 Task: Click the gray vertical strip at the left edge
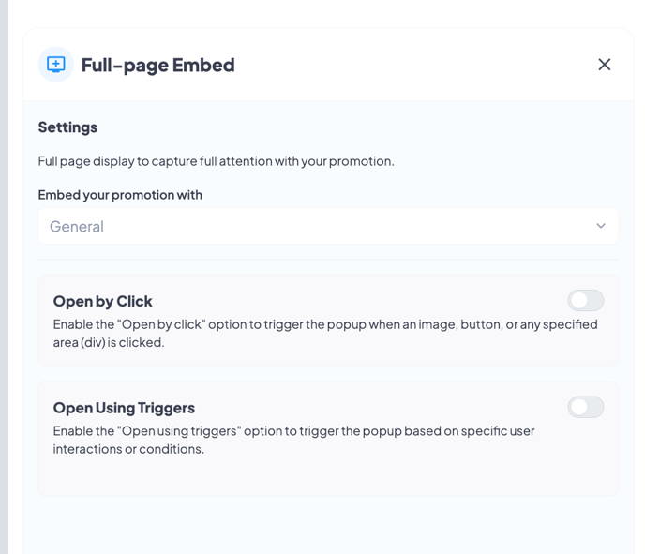point(4,277)
